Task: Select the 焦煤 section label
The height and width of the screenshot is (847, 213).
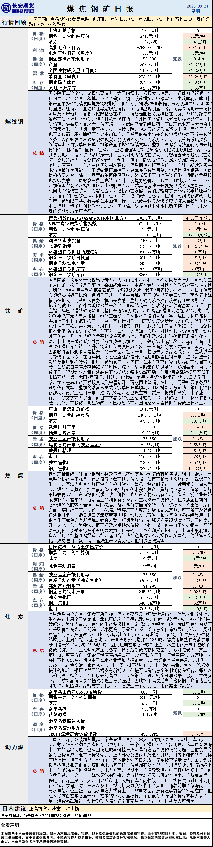Action: pos(14,475)
